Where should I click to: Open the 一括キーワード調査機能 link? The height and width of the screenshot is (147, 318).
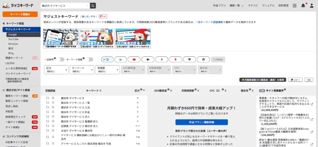[209, 22]
